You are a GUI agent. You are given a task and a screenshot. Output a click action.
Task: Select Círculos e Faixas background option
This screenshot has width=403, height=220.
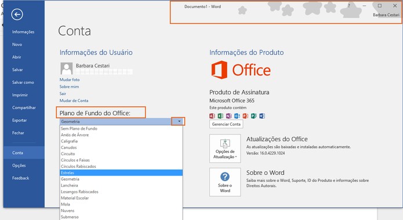121,160
